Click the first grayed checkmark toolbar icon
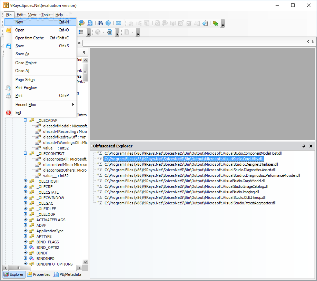The width and height of the screenshot is (317, 281). (x=181, y=23)
